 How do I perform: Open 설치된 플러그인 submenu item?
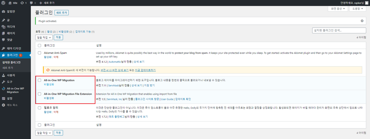(x=11, y=62)
